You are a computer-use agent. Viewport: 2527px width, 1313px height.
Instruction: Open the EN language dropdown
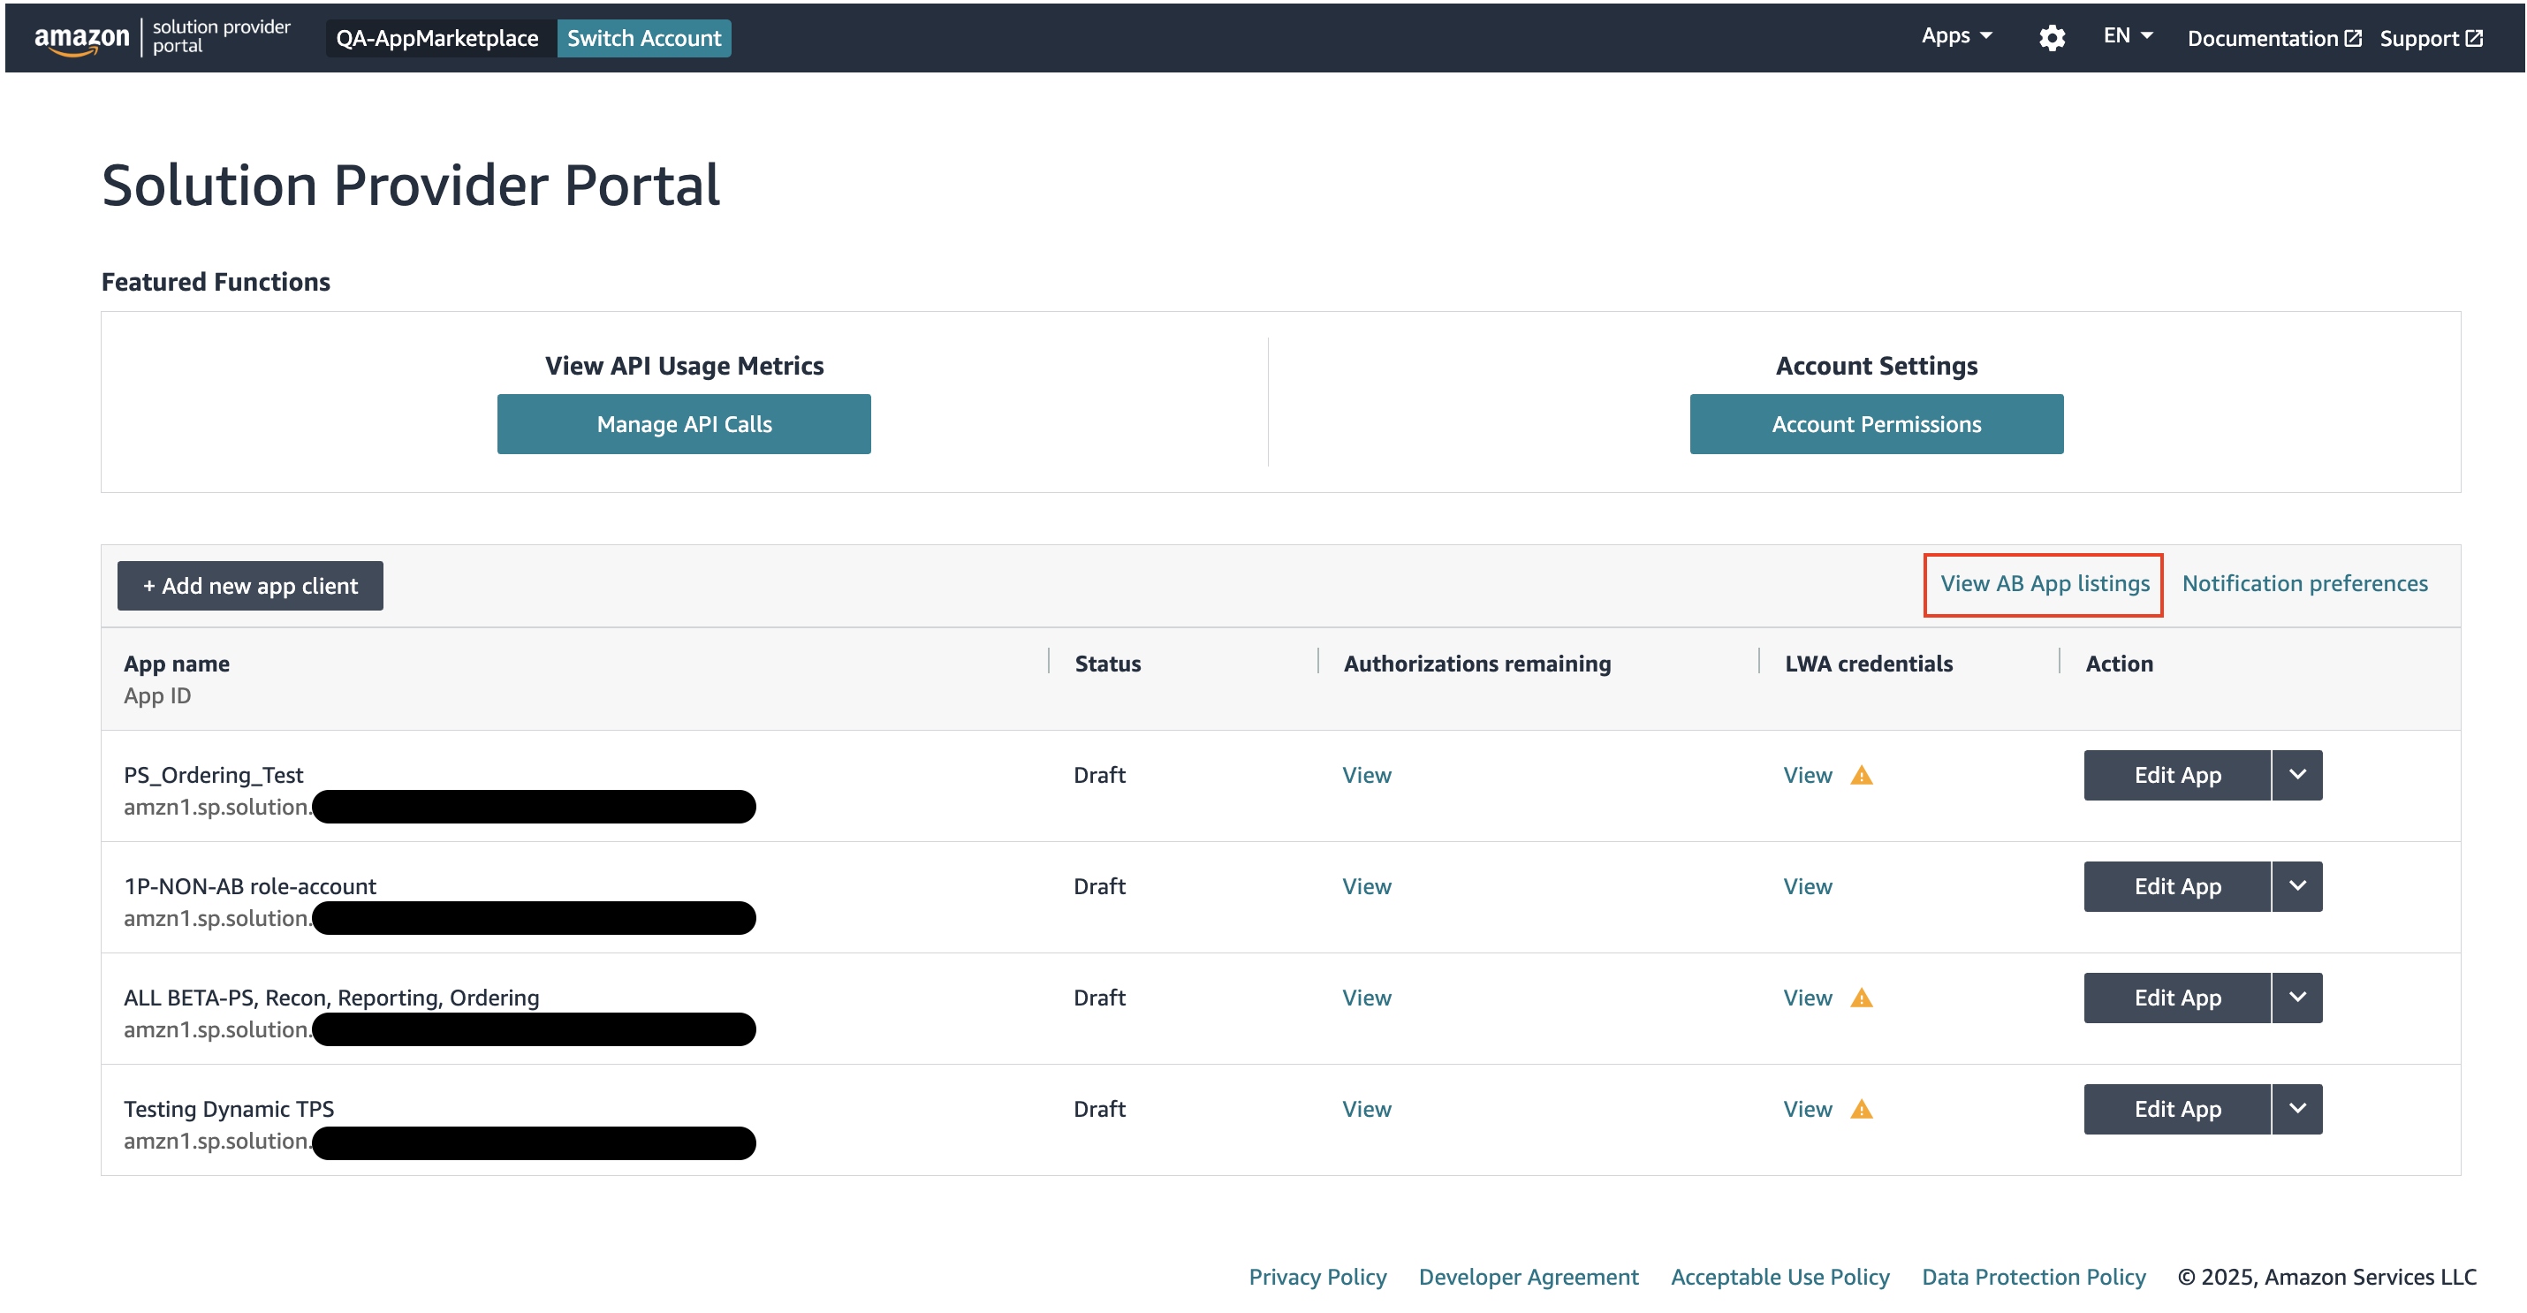pyautogui.click(x=2128, y=36)
